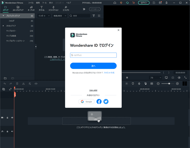
Task: Open the 表示 menu
Action: tap(51, 3)
